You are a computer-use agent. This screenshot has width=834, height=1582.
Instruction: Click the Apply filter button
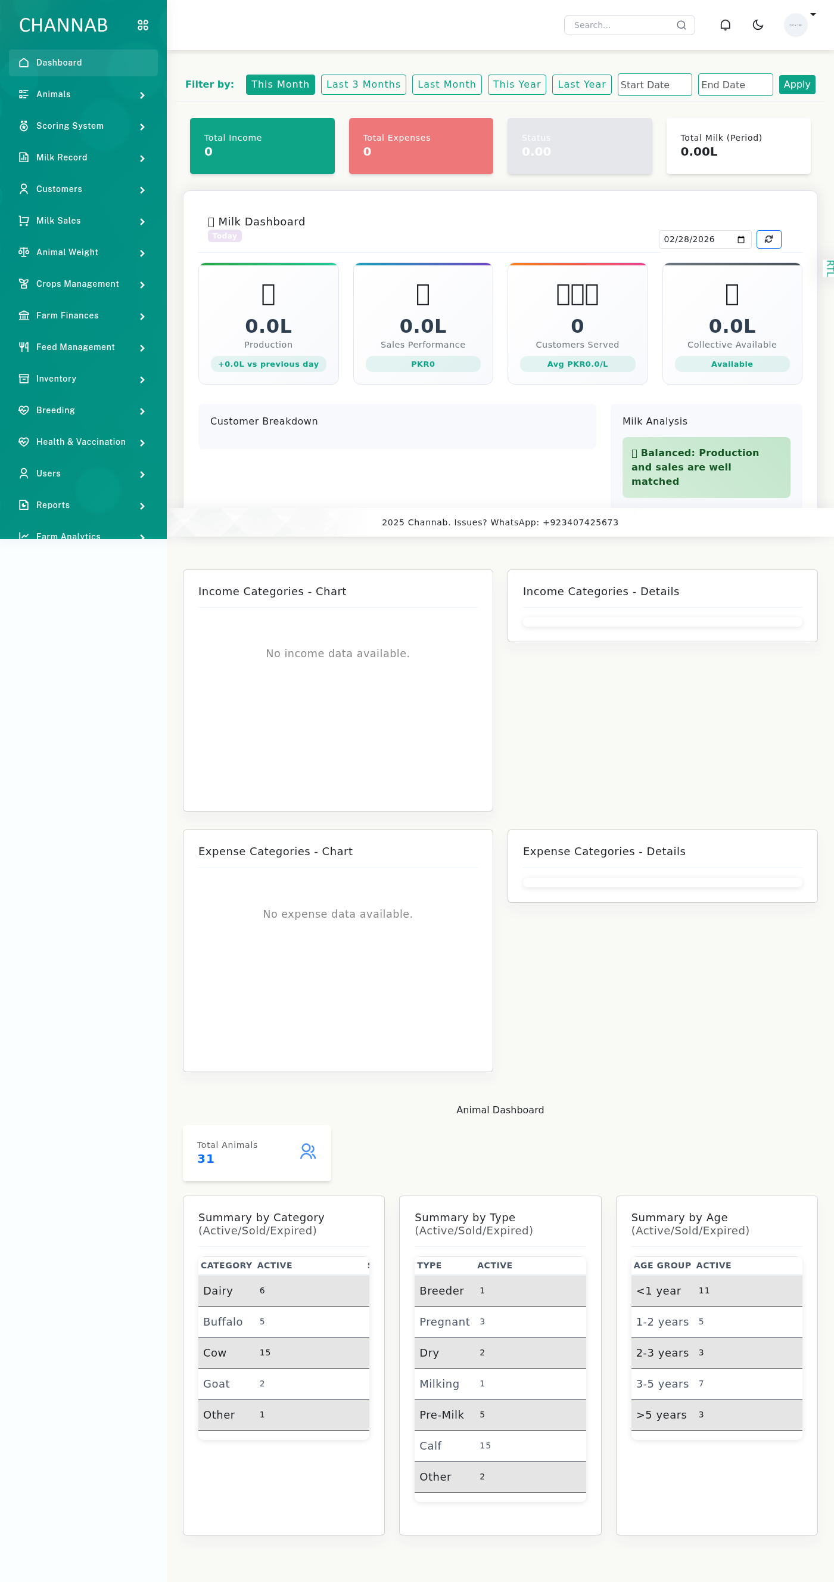click(796, 85)
